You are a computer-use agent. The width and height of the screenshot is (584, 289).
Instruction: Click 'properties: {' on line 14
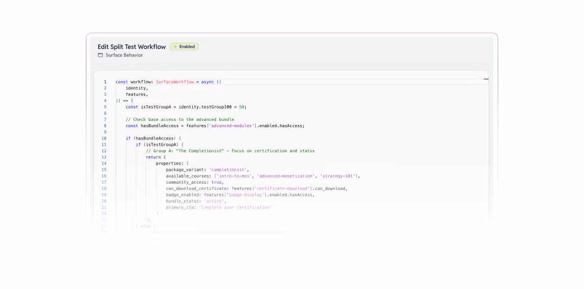[172, 164]
